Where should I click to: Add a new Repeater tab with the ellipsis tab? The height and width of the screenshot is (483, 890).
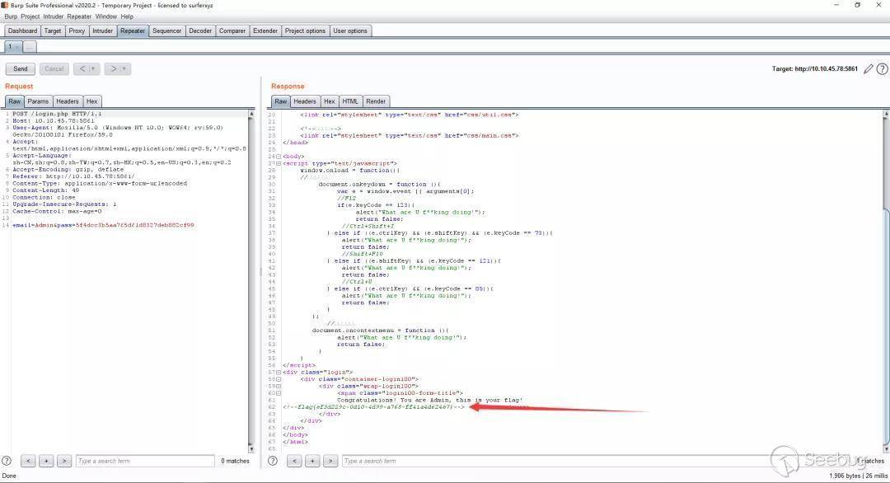pos(30,46)
